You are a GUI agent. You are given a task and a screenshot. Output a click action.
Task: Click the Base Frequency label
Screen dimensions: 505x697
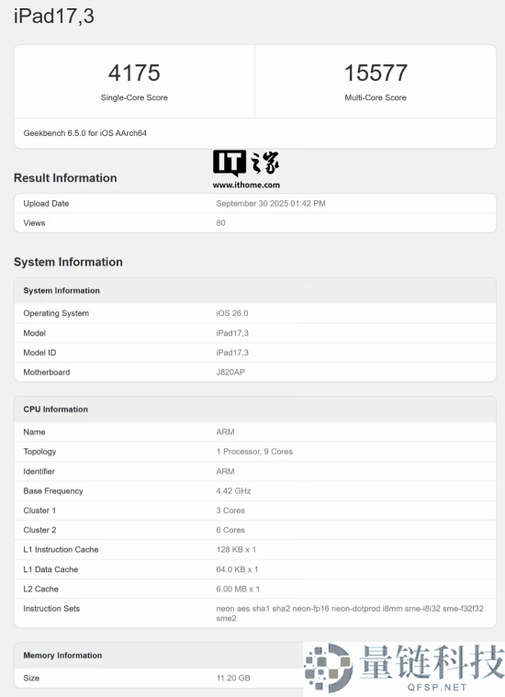point(53,490)
